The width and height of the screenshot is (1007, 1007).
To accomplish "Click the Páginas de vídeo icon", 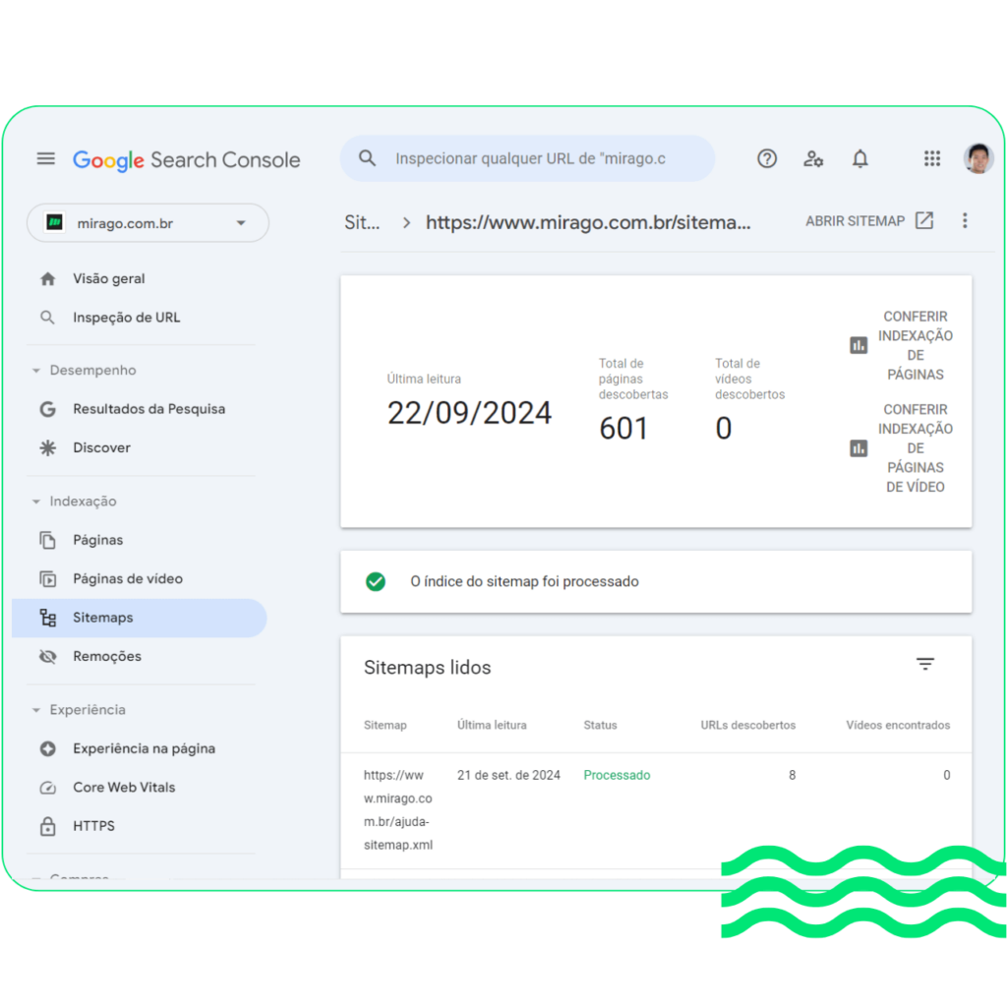I will tap(47, 578).
